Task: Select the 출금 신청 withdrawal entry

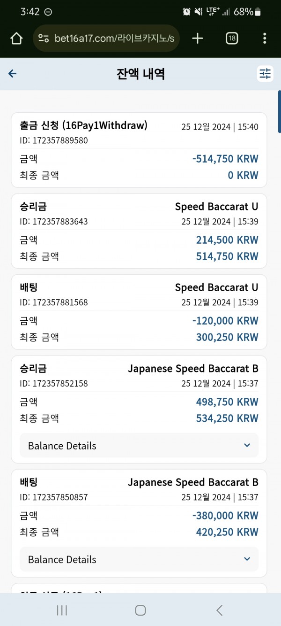Action: point(139,150)
